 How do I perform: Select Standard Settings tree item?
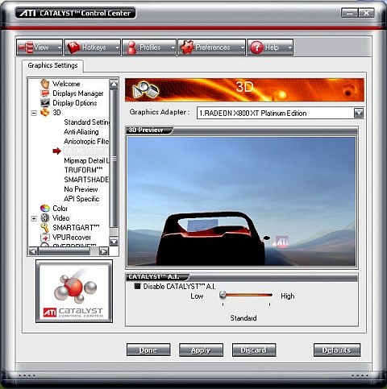[86, 122]
